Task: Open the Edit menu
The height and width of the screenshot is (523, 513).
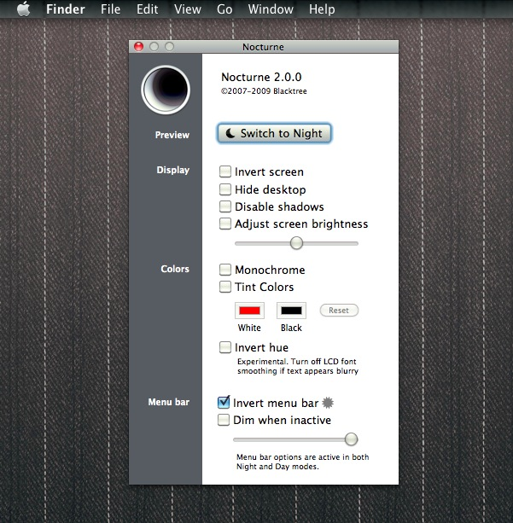Action: (147, 9)
